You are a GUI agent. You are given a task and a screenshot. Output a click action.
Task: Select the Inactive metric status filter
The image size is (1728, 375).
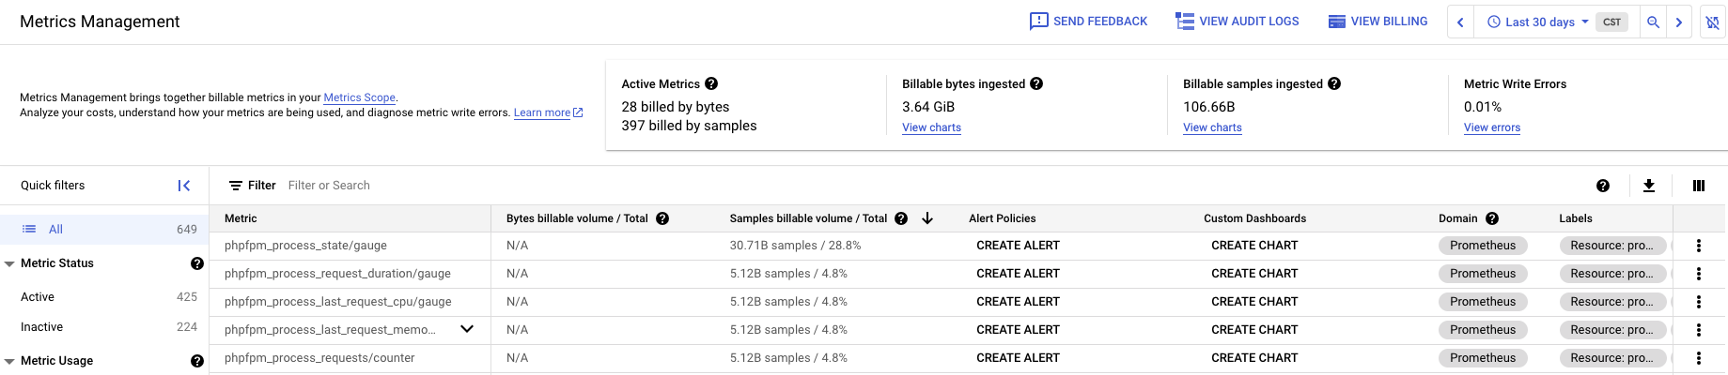click(42, 327)
